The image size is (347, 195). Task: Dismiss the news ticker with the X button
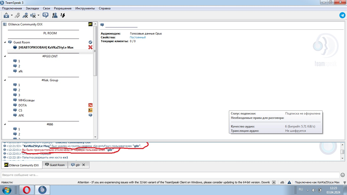(274, 182)
